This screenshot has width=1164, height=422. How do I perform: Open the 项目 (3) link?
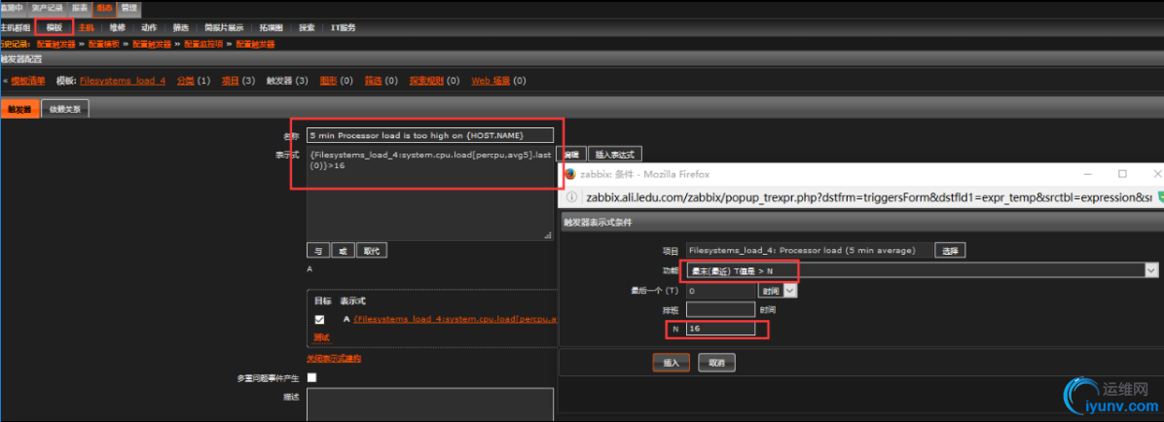tap(230, 81)
